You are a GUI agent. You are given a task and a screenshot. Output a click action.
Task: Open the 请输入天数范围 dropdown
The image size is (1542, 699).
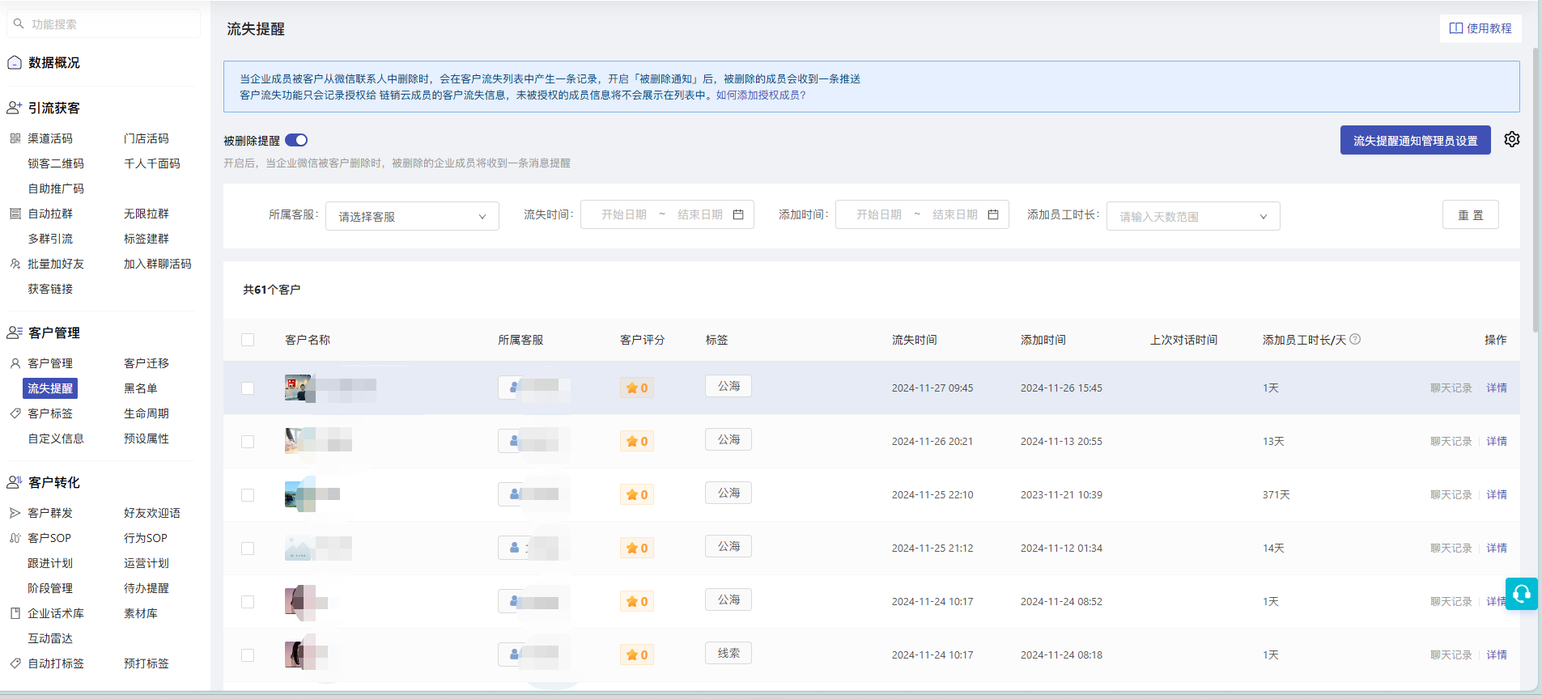1193,216
